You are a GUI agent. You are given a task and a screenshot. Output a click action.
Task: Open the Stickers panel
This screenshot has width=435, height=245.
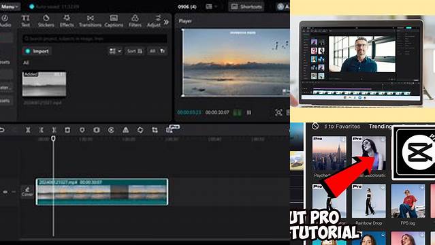point(46,21)
